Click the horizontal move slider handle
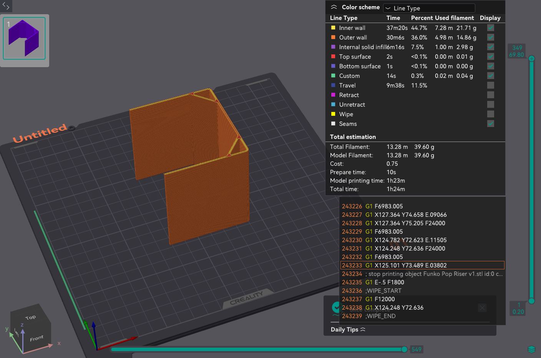The image size is (541, 358). [x=404, y=349]
